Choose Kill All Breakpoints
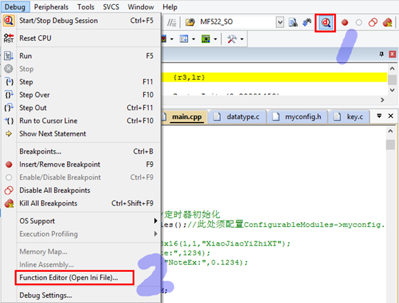The image size is (399, 303). 81,203
